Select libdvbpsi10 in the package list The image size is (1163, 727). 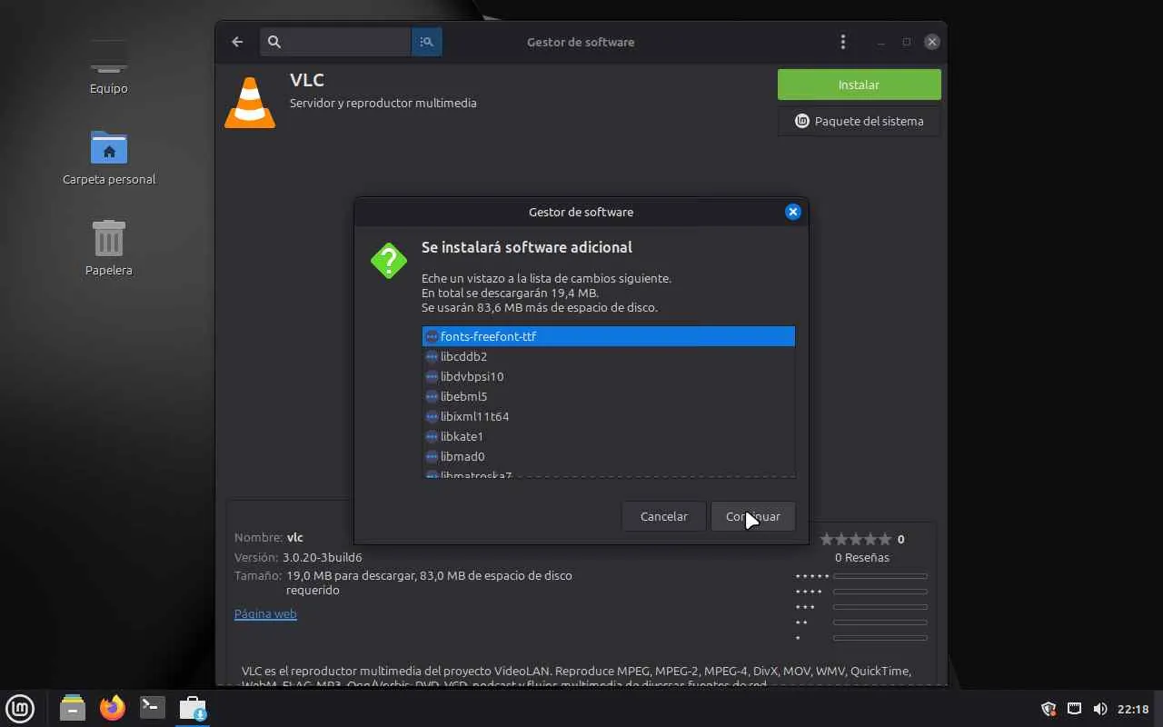pyautogui.click(x=609, y=376)
